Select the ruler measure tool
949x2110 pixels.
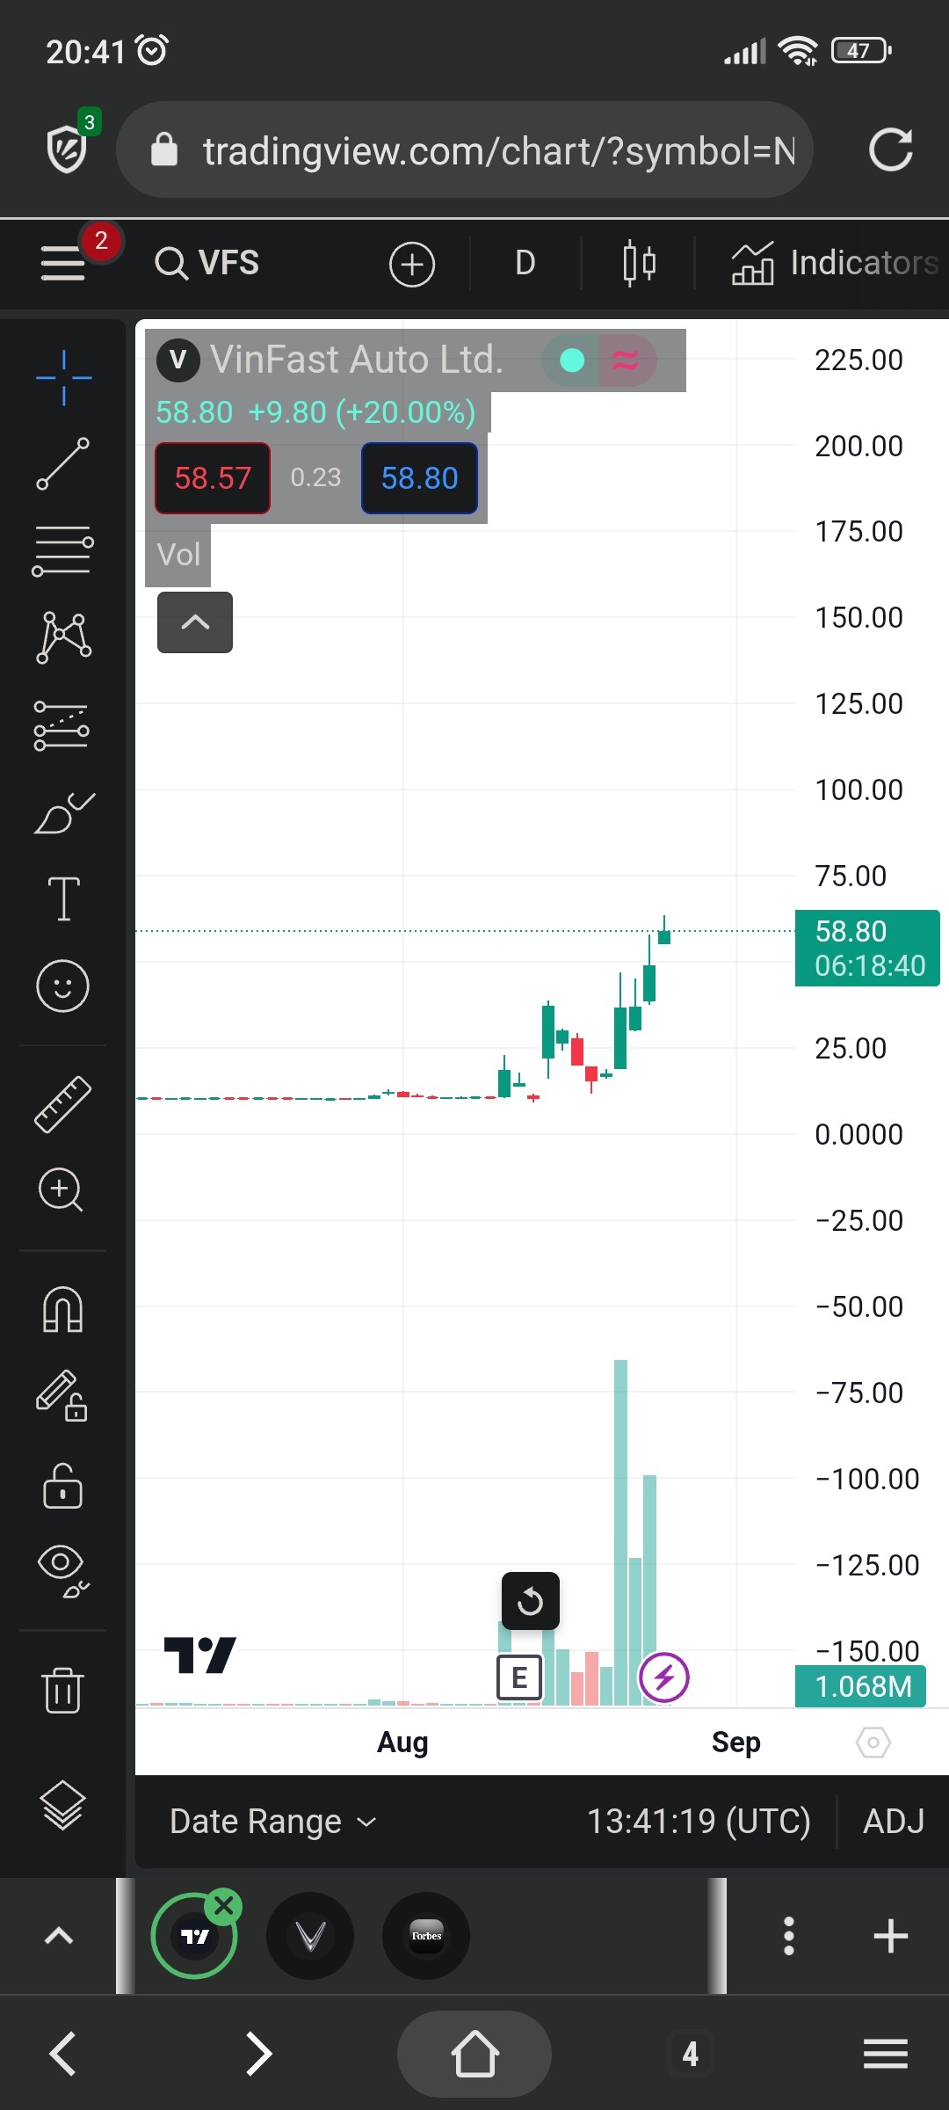62,1104
